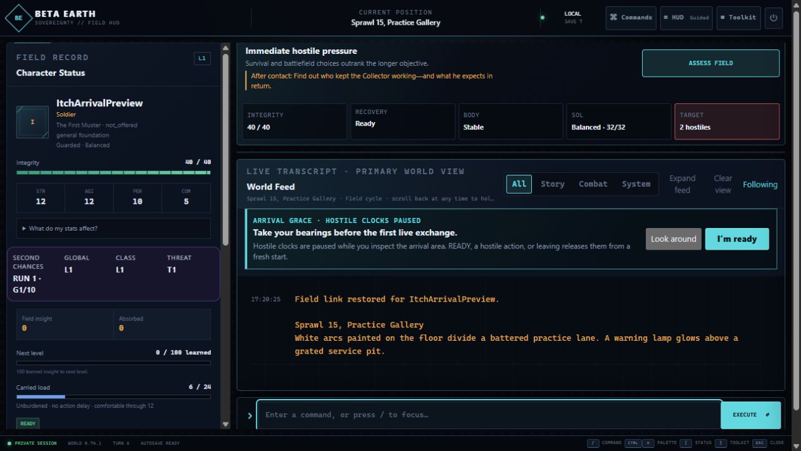Click the scroll down arrow of sidebar

click(225, 424)
